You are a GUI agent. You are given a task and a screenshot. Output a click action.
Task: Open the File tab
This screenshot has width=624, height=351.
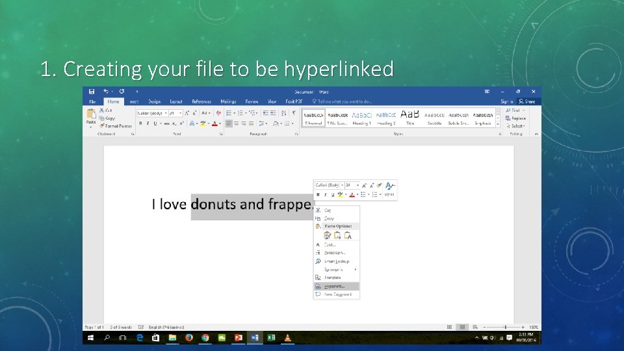(x=92, y=102)
